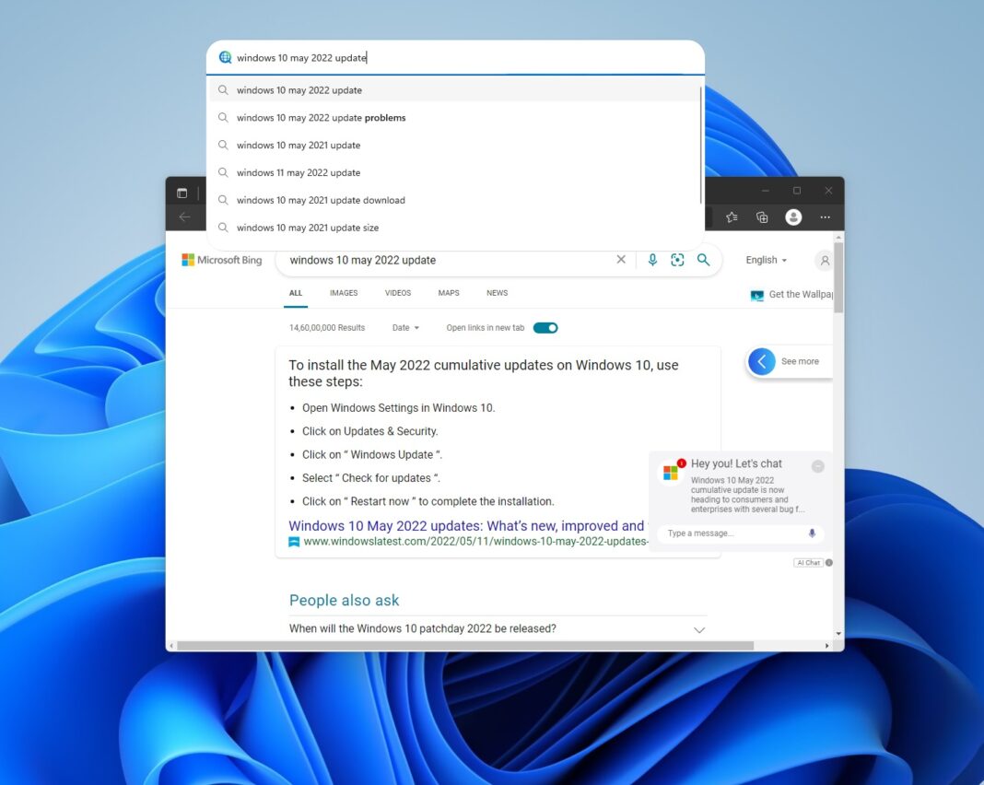Image resolution: width=984 pixels, height=785 pixels.
Task: Send a chat voice message via mic icon
Action: (812, 533)
